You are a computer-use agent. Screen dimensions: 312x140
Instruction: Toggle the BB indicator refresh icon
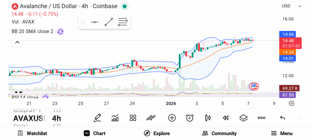pyautogui.click(x=60, y=31)
